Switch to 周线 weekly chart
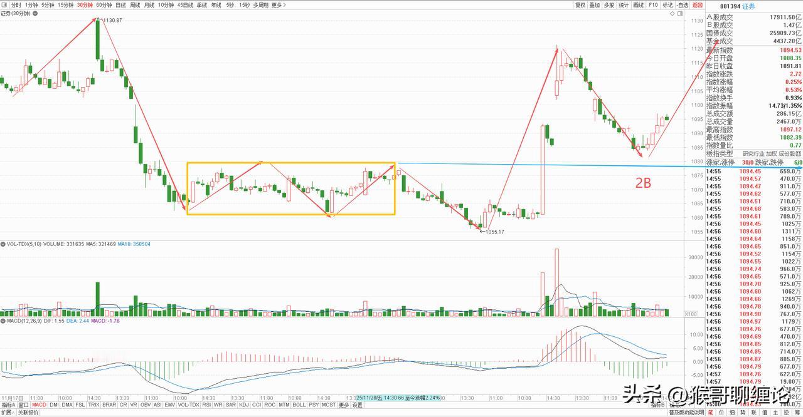Image resolution: width=803 pixels, height=417 pixels. coord(135,5)
